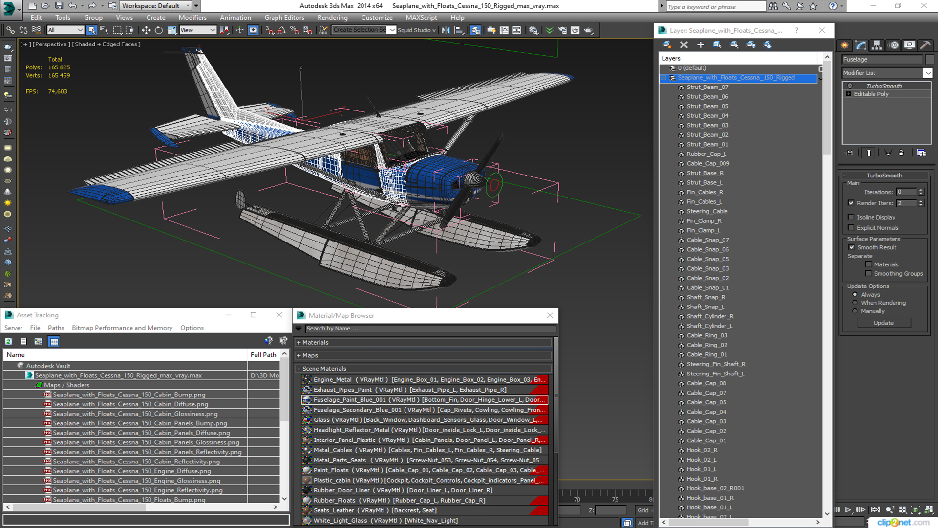The height and width of the screenshot is (528, 938).
Task: Open the Manage Layers toolbar icon
Action: coord(475,30)
